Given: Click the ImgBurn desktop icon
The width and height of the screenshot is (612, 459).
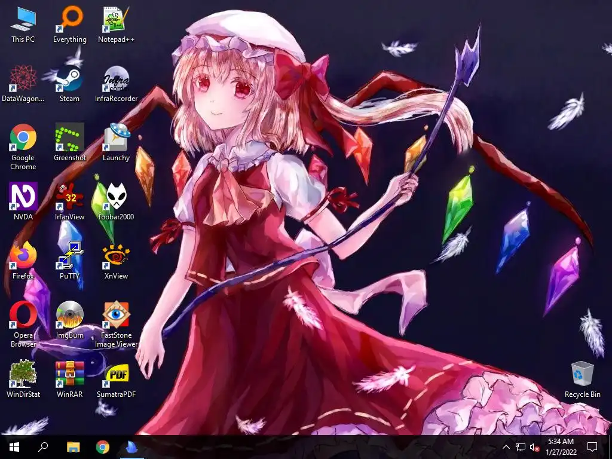Looking at the screenshot, I should (69, 320).
